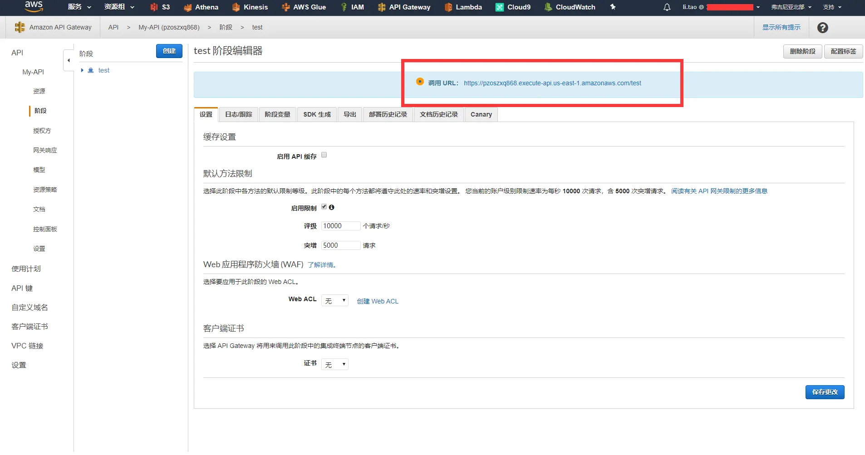
Task: Open the Cloud9 shortcut icon
Action: point(500,7)
